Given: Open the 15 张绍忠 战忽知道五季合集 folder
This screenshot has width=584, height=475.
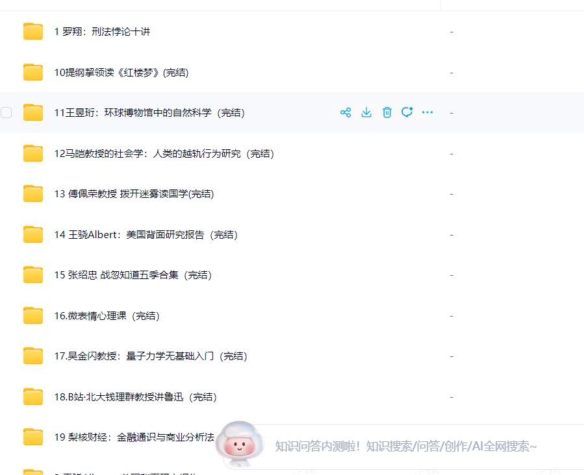Looking at the screenshot, I should click(133, 275).
